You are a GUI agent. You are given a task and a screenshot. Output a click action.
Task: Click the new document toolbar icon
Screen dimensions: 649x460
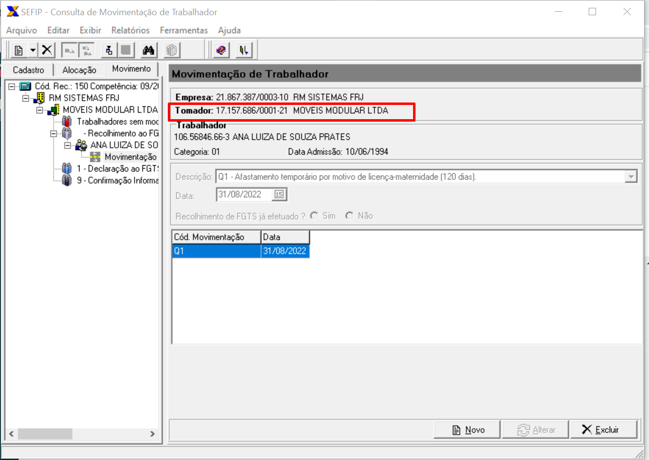[19, 50]
